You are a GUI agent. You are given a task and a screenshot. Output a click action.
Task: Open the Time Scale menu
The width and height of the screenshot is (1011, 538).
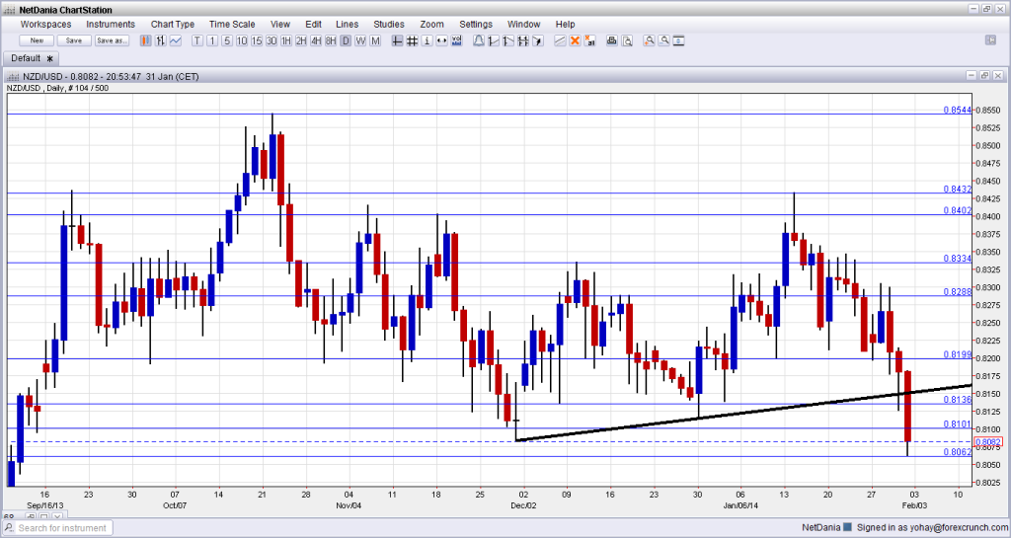(232, 24)
